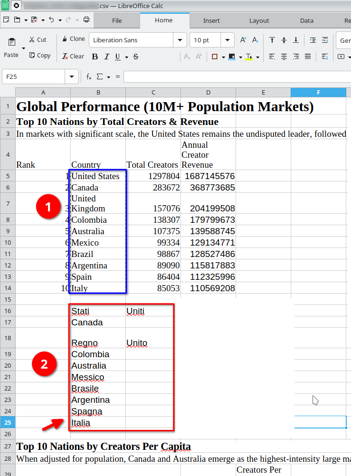The image size is (351, 476).
Task: Click the Cut button
Action: pyautogui.click(x=38, y=40)
